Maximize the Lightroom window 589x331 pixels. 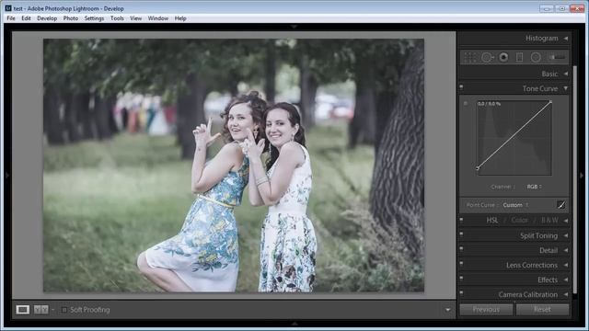[x=561, y=8]
